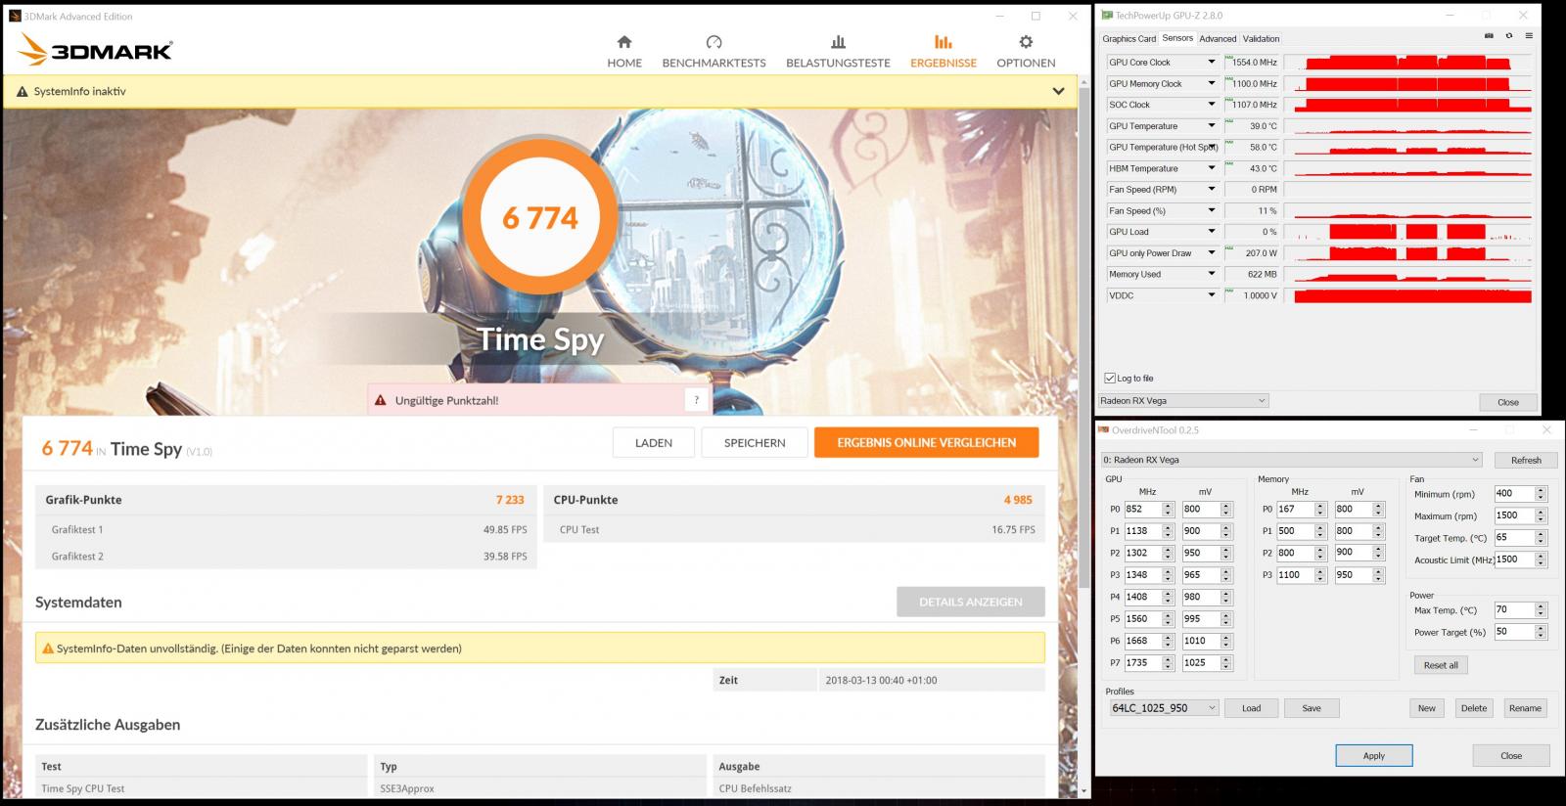Switch to Sensors tab in GPU-Z
1566x806 pixels.
(1177, 38)
